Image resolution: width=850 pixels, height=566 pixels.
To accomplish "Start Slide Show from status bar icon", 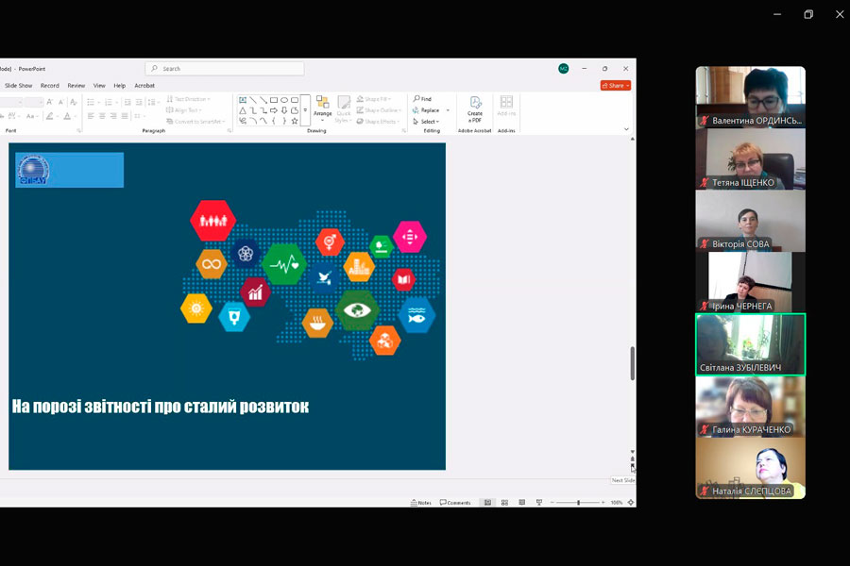I will pyautogui.click(x=539, y=503).
